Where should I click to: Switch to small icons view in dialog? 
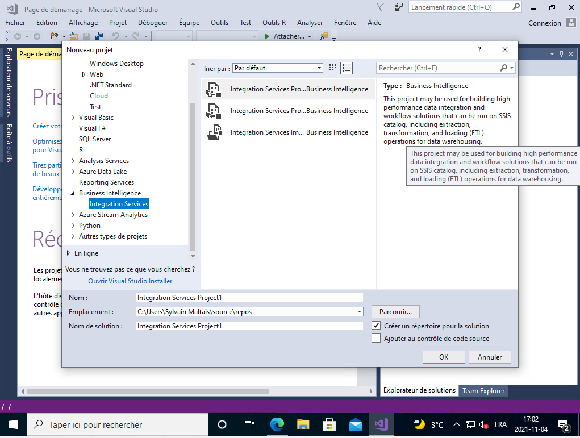point(333,68)
